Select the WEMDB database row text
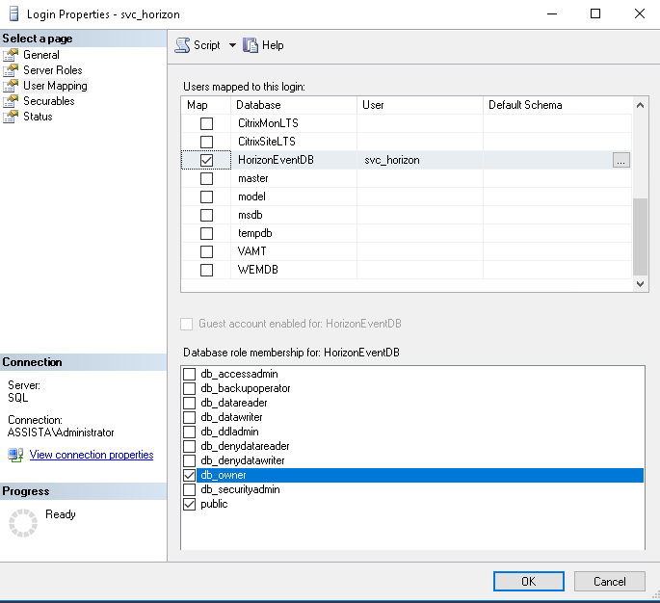This screenshot has width=660, height=603. (x=258, y=270)
